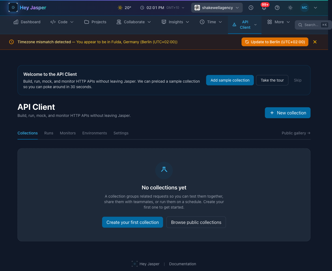
Task: Expand the Collaborate menu chevron
Action: 149,22
